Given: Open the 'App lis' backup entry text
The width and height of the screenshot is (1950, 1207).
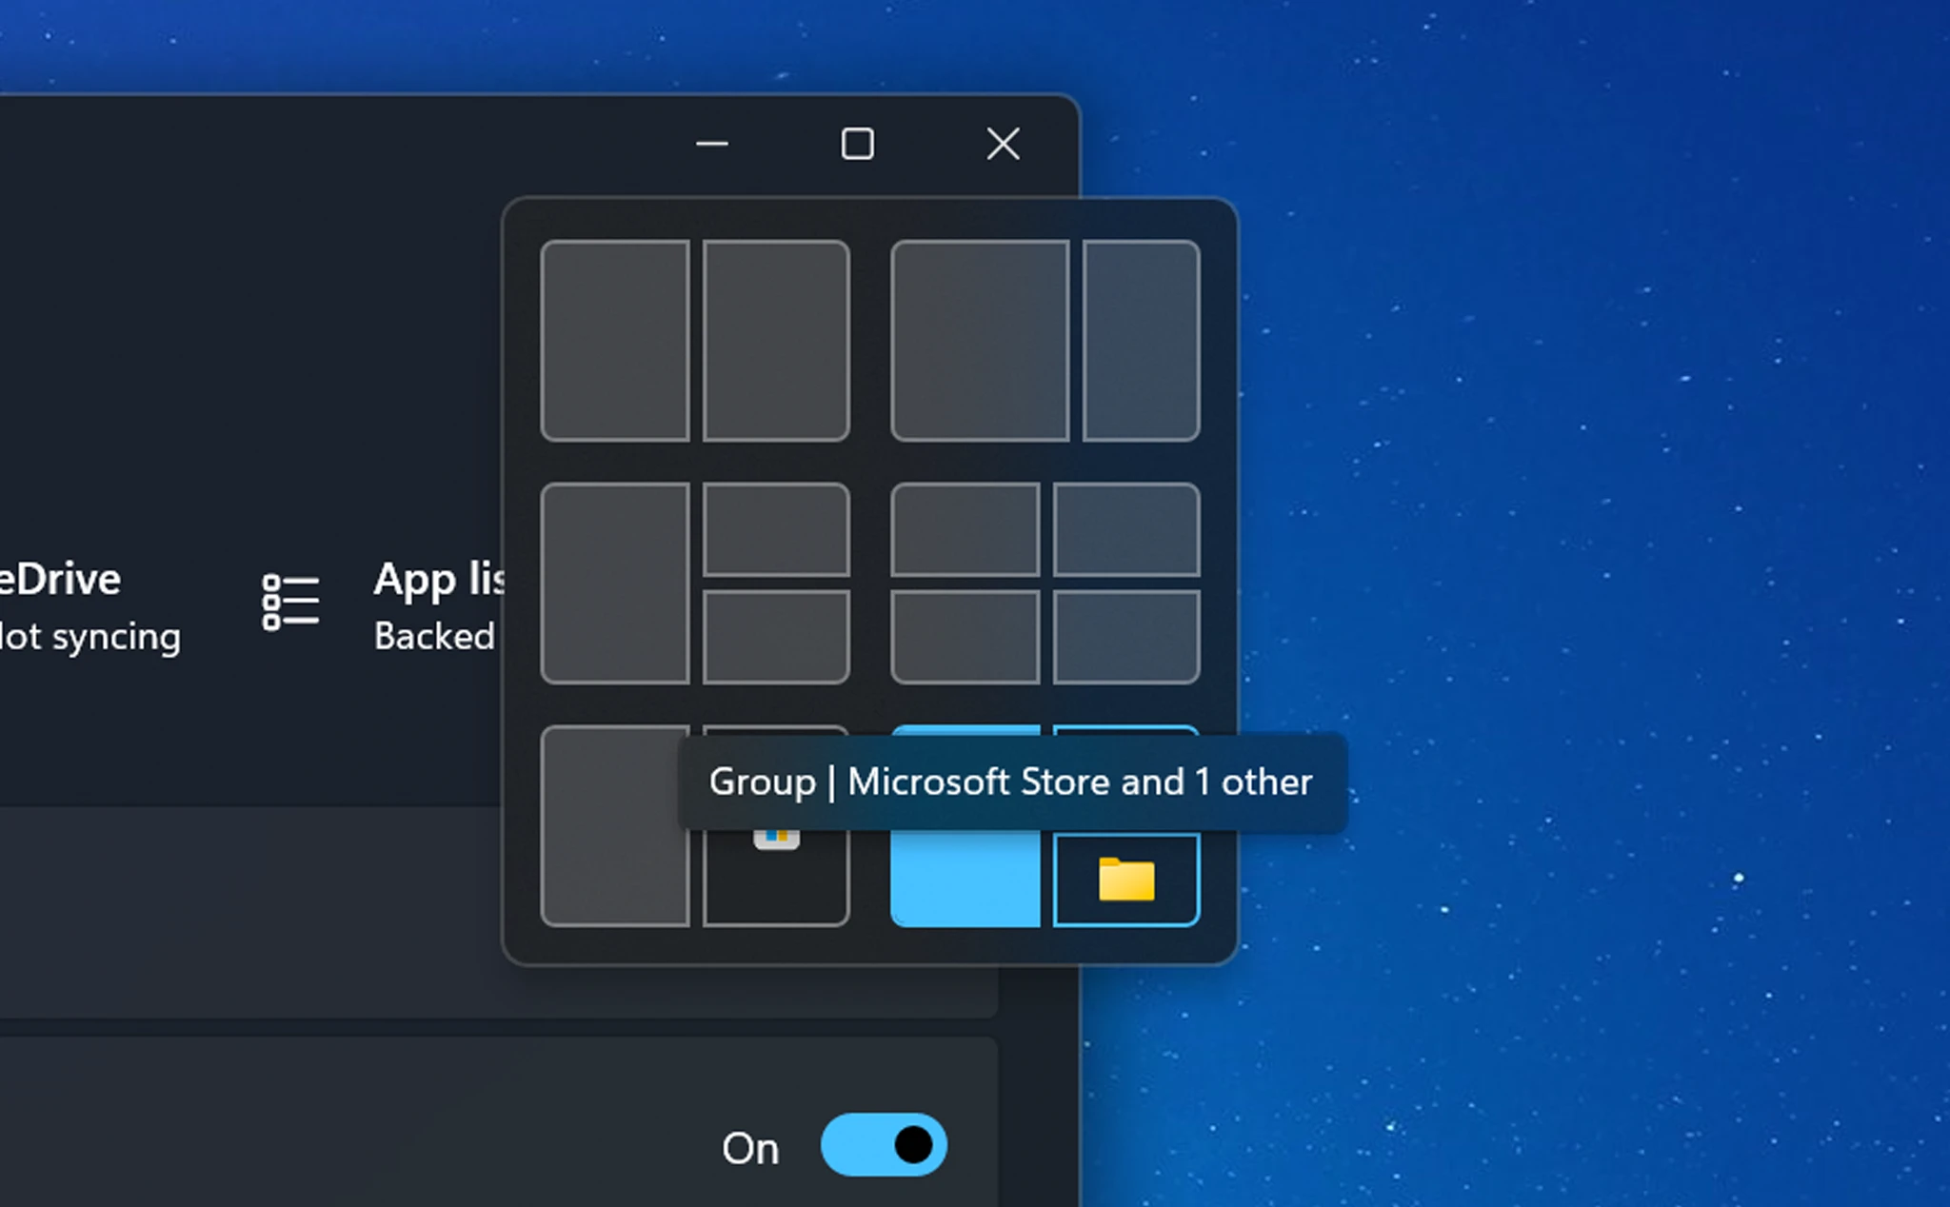Looking at the screenshot, I should (x=439, y=580).
